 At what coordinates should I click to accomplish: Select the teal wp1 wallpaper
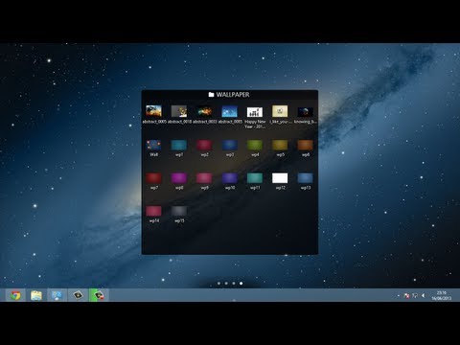(x=179, y=145)
